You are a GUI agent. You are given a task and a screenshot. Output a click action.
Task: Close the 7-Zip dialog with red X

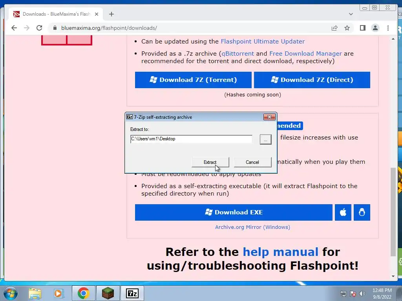click(269, 117)
